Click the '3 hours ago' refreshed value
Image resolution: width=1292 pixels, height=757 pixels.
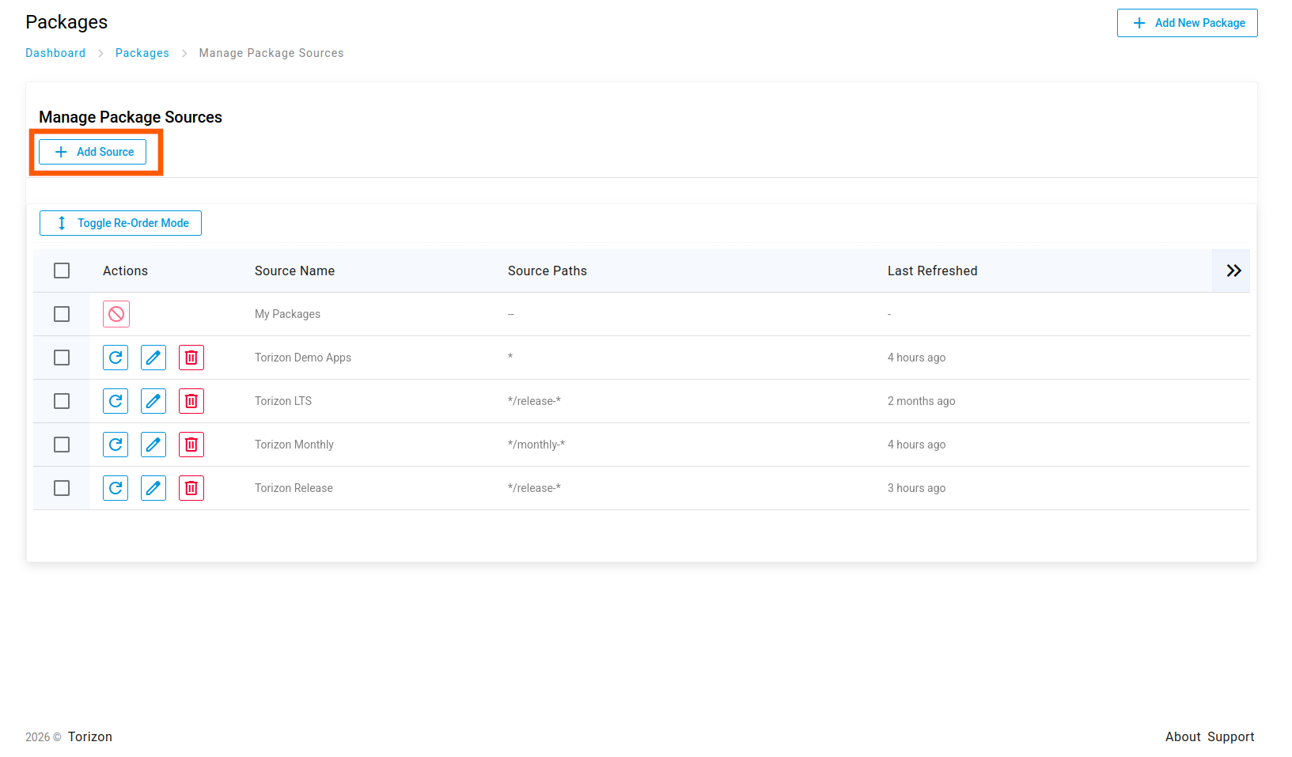916,488
